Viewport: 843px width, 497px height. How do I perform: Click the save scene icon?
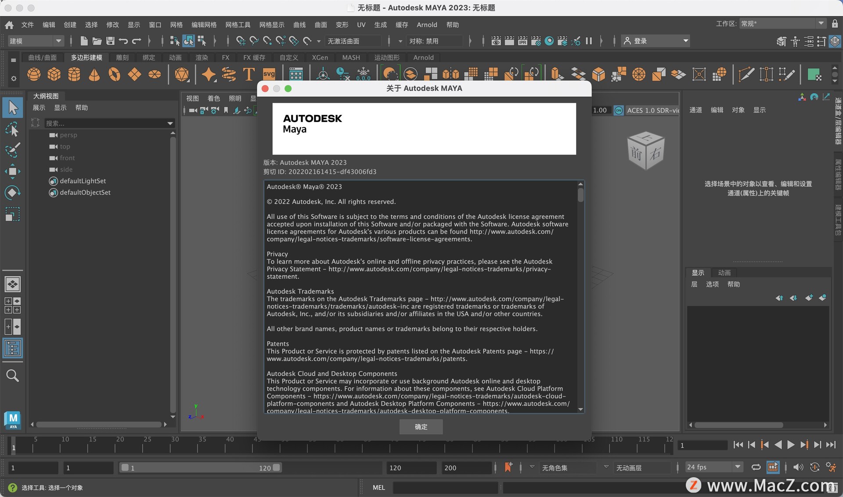(110, 41)
